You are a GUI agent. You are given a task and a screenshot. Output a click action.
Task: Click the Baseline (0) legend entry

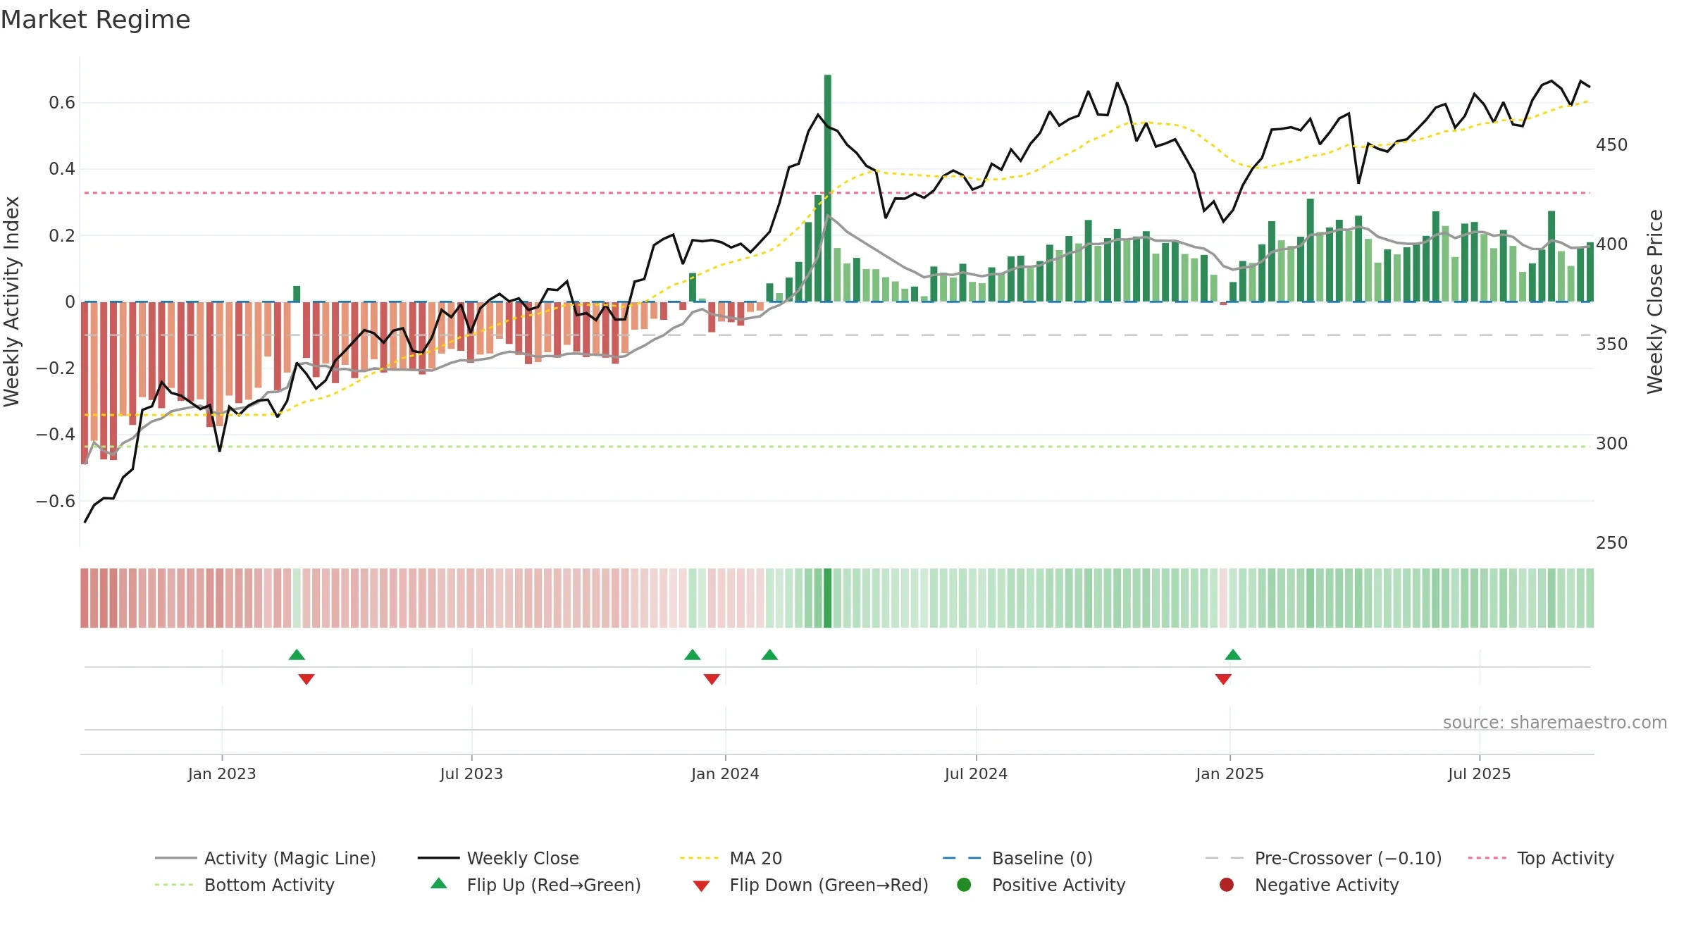coord(1017,858)
